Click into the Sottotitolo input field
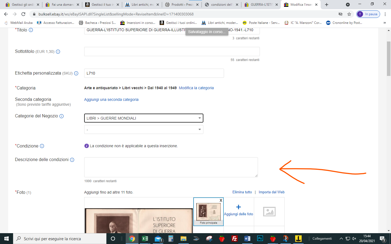This screenshot has width=391, height=244. [x=172, y=52]
